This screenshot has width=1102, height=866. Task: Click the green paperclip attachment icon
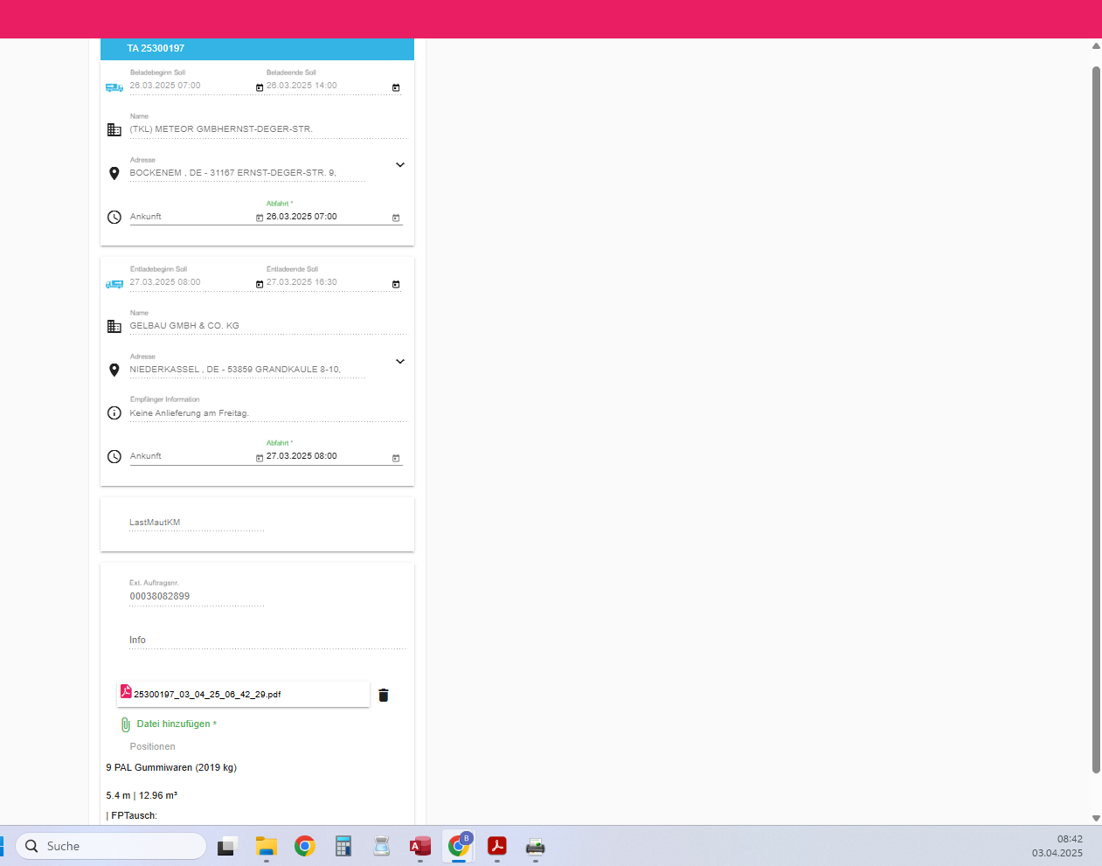pos(126,724)
